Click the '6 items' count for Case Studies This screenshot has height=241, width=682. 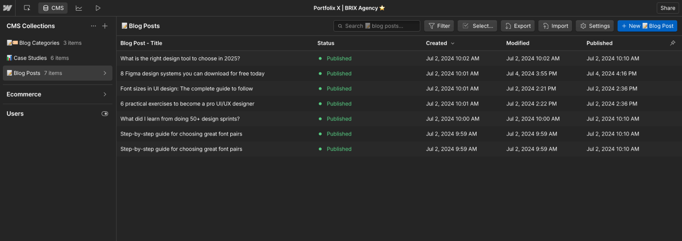click(60, 58)
